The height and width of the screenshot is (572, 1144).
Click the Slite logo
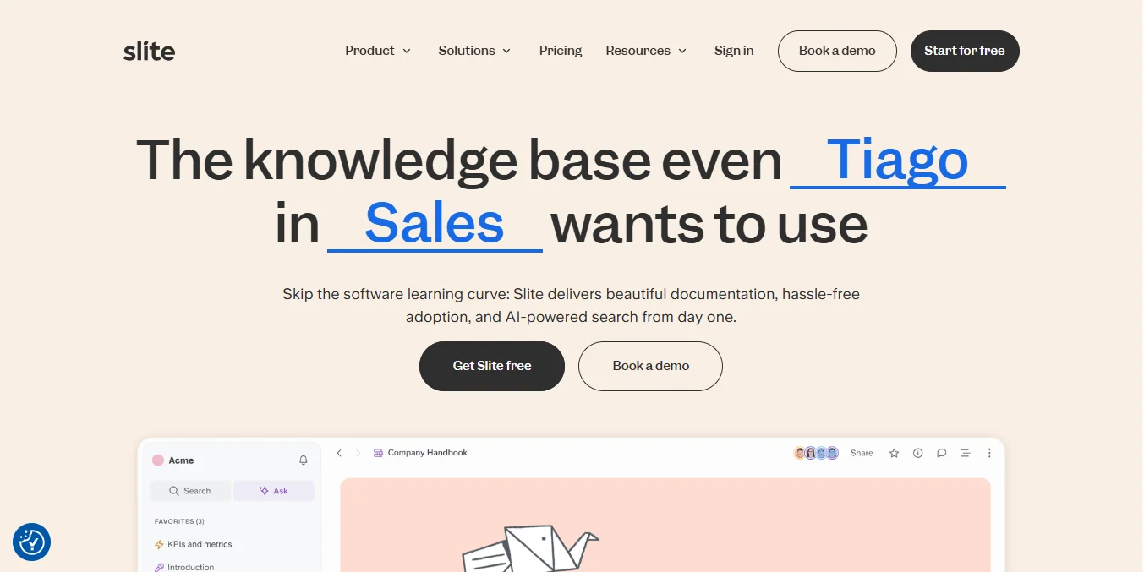point(149,51)
